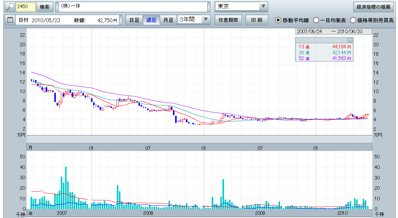This screenshot has width=398, height=218.
Task: Click the magnifying glass search icon
Action: pos(11,7)
